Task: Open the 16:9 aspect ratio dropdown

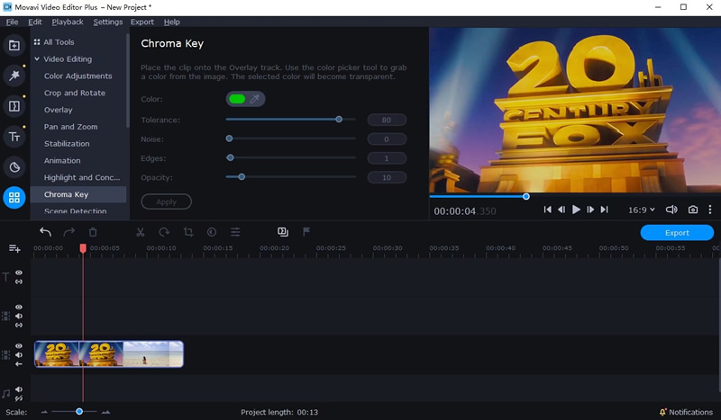Action: pos(642,210)
